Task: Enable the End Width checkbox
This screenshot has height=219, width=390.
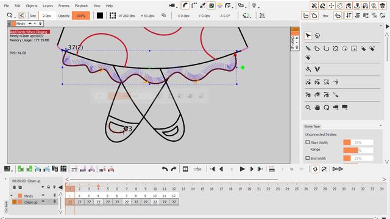Action: coord(307,158)
